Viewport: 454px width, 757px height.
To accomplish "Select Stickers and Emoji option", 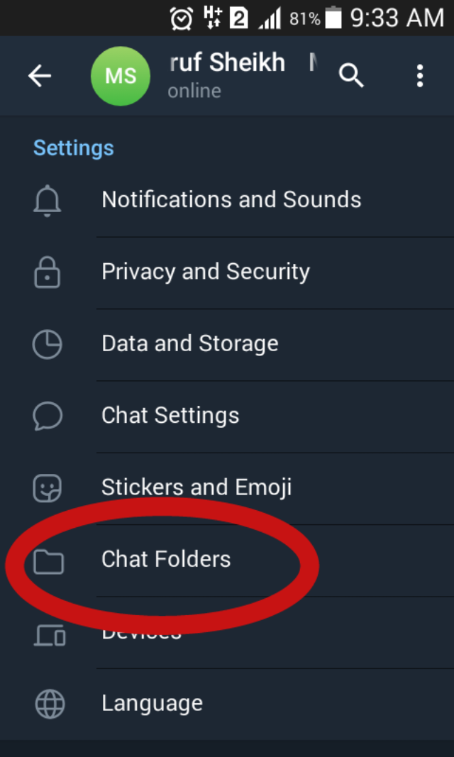I will [196, 487].
